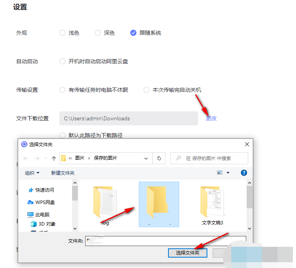Screen dimensions: 296x268
Task: Click 新建文件夹 button
Action: point(63,173)
